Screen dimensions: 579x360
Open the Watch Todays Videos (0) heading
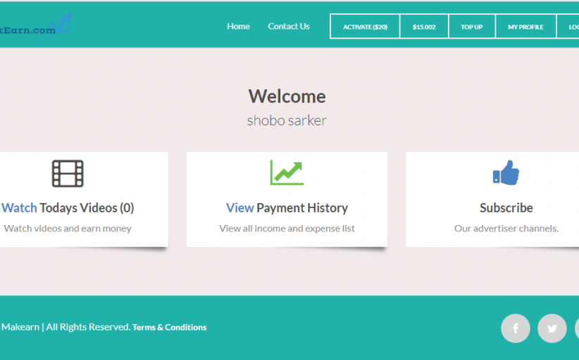click(68, 208)
